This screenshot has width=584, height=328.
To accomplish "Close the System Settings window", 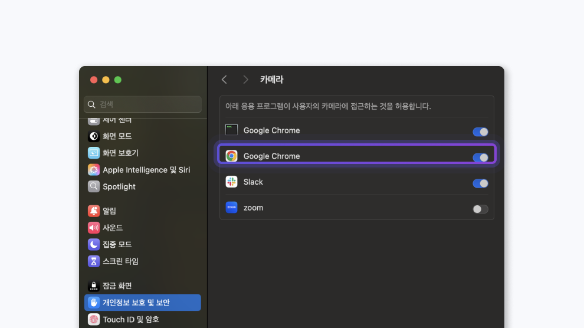I will pyautogui.click(x=94, y=80).
